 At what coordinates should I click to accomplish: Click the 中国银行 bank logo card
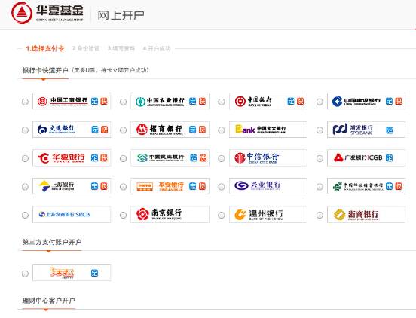268,101
